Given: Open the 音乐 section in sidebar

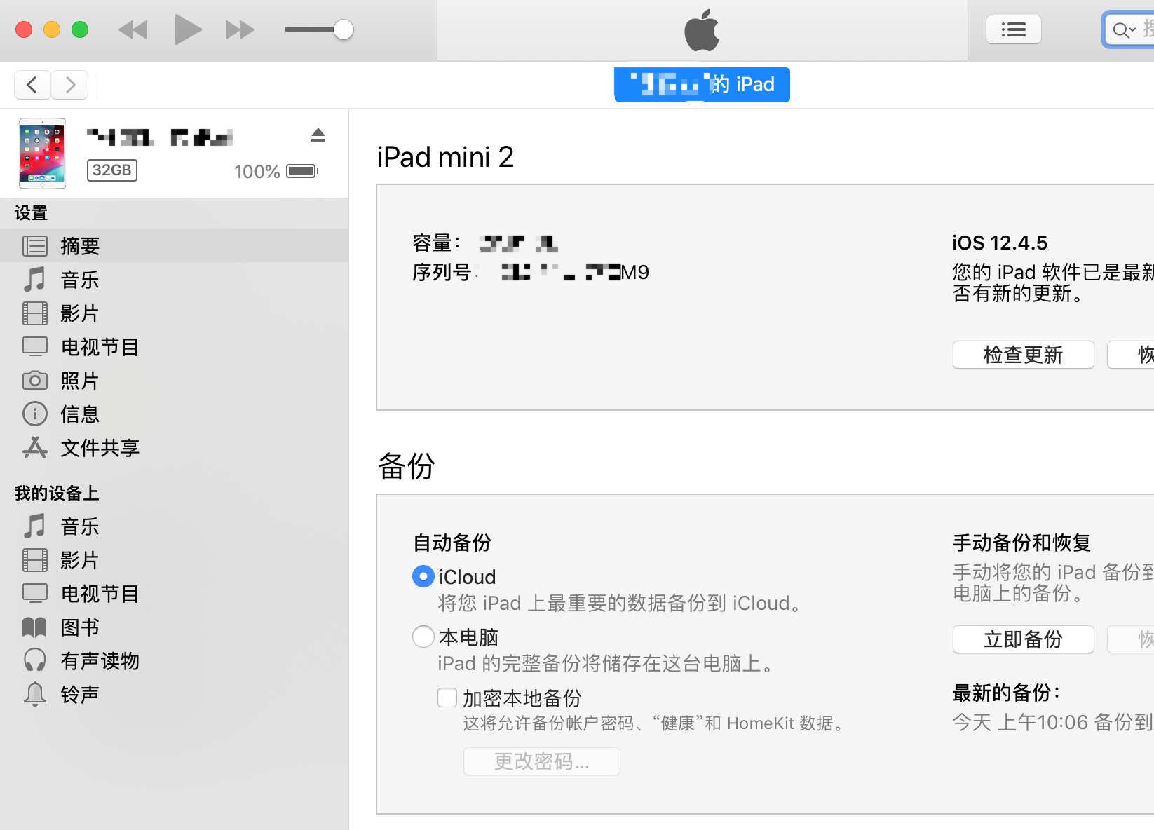Looking at the screenshot, I should coord(79,280).
